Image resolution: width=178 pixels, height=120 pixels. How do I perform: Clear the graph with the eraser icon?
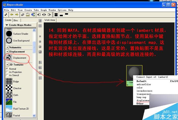click(23, 15)
